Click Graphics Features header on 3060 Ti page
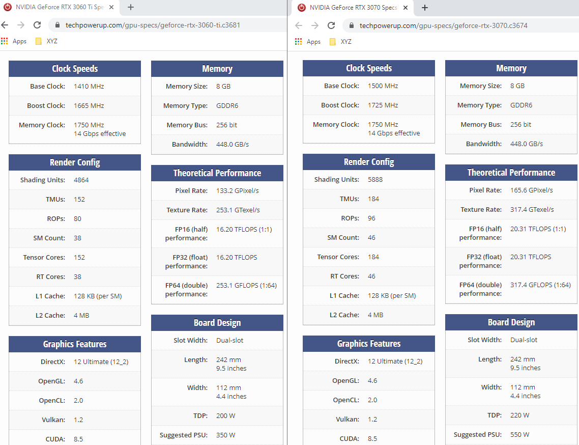579x445 pixels. [75, 344]
